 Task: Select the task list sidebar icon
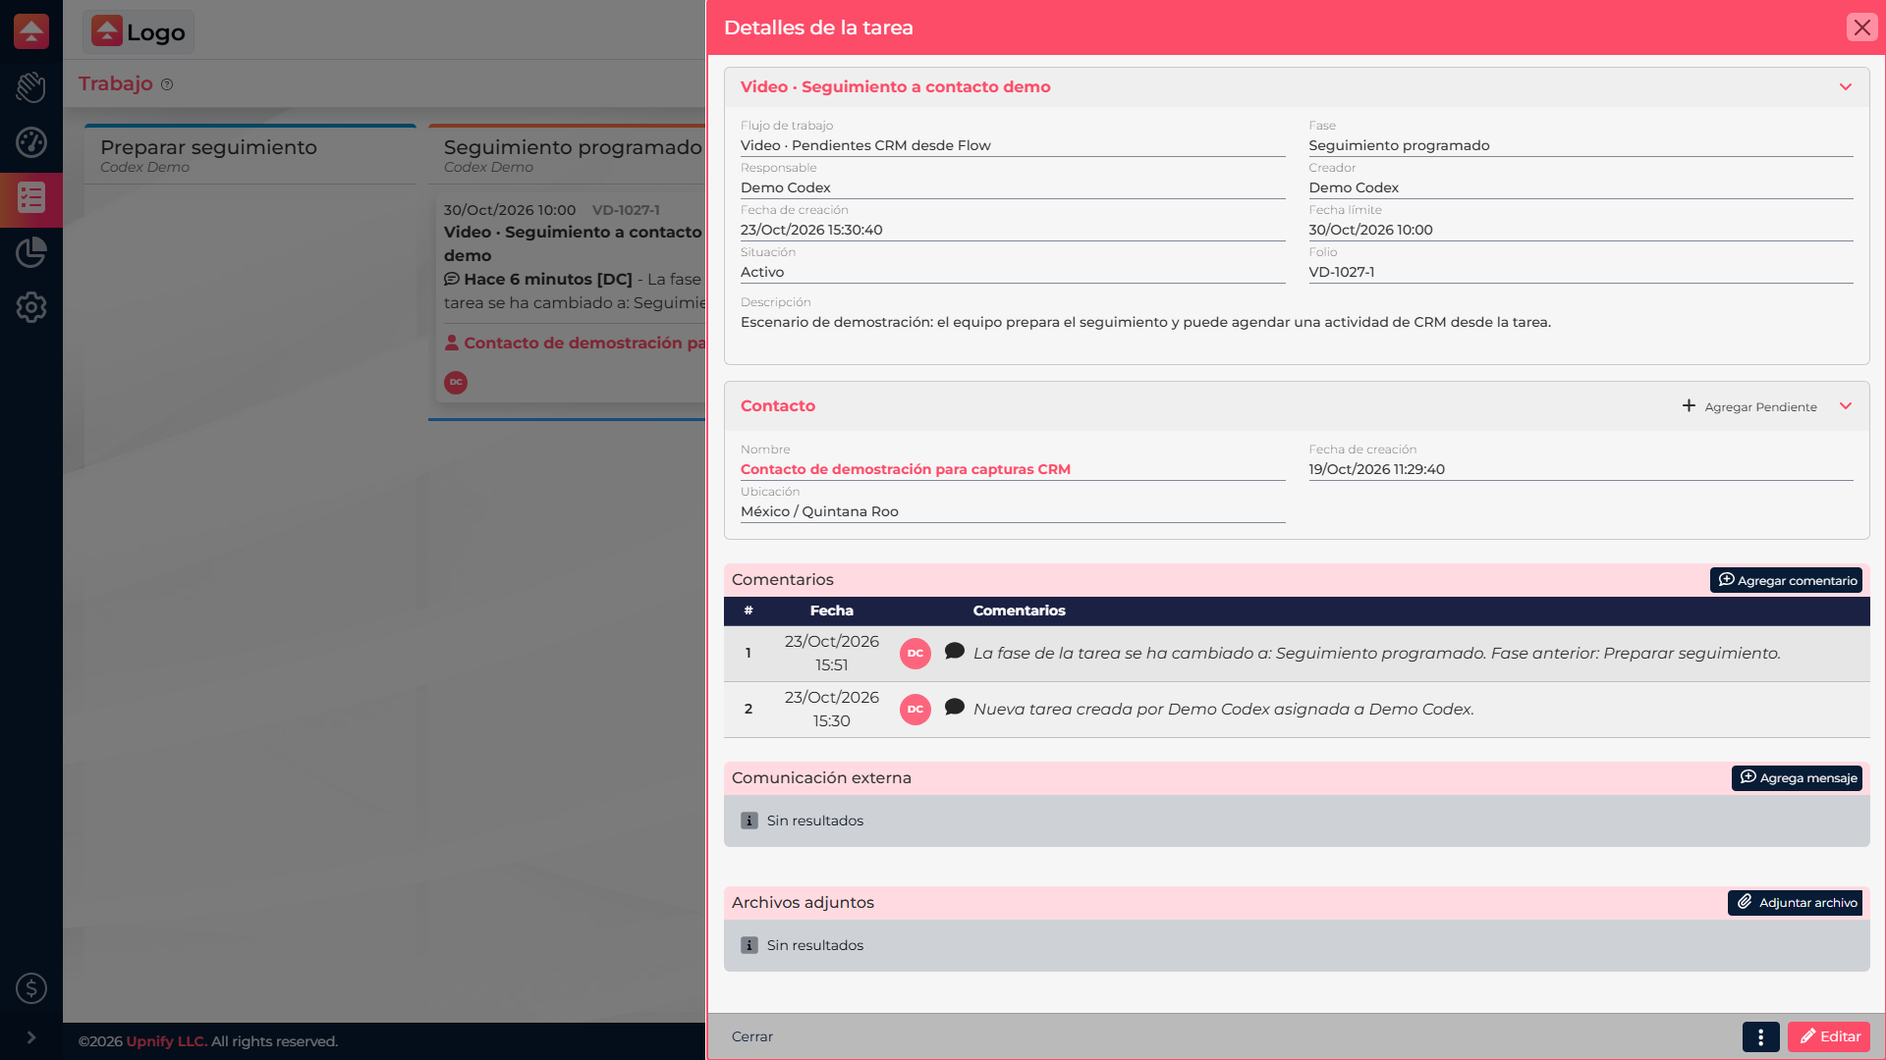pyautogui.click(x=31, y=198)
